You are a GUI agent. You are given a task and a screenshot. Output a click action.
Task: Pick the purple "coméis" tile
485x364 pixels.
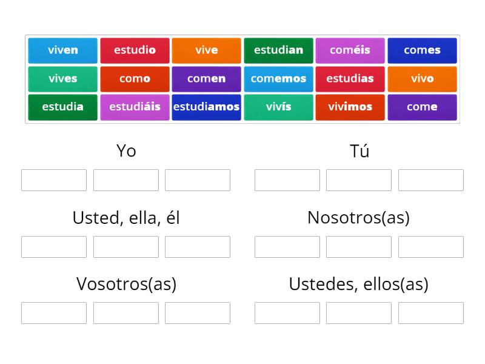click(350, 50)
